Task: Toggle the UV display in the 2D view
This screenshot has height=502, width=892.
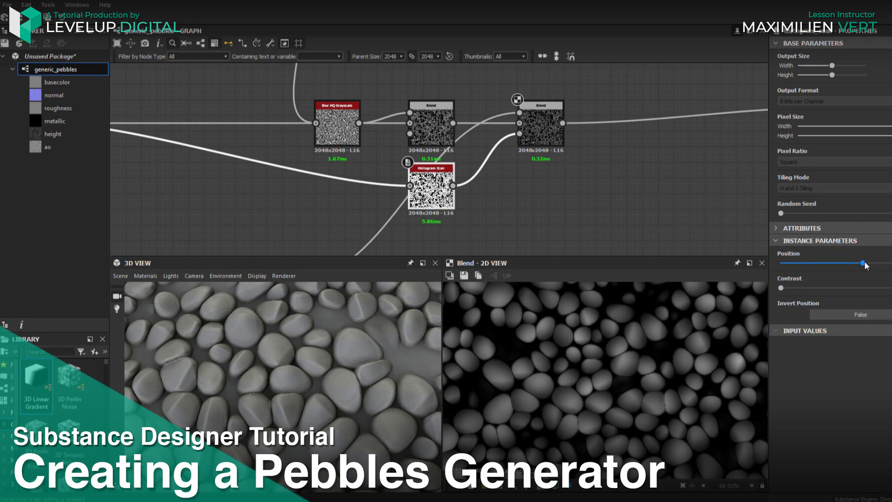Action: pyautogui.click(x=506, y=277)
